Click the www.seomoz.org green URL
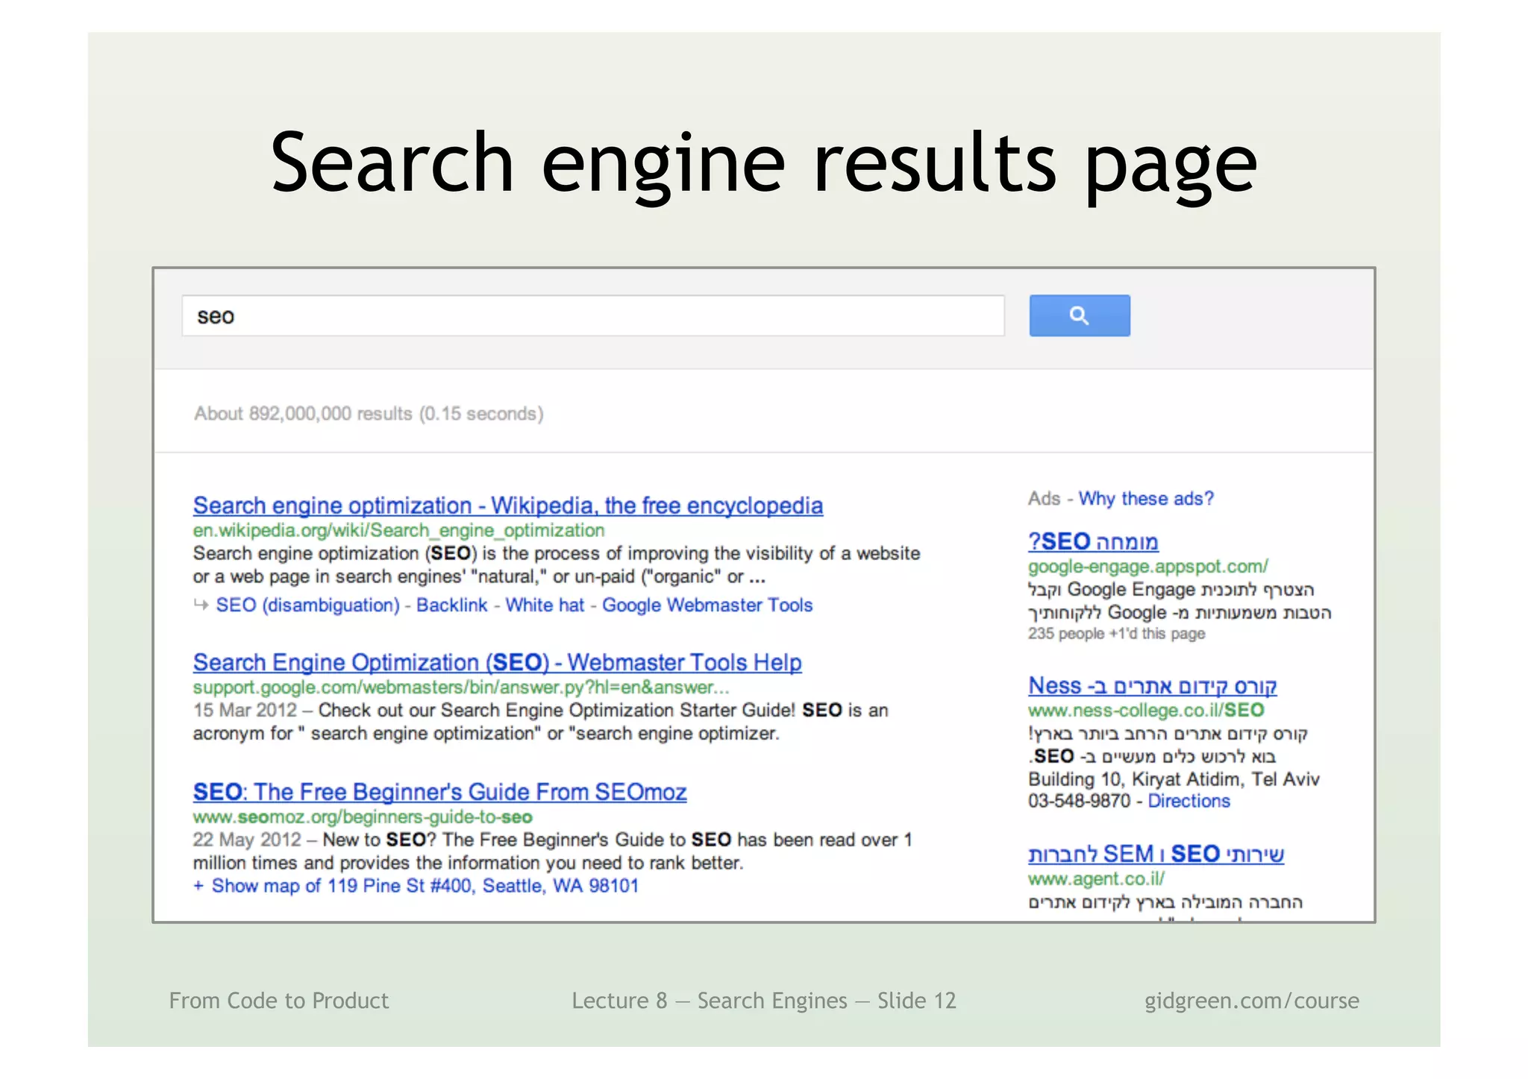 click(363, 817)
